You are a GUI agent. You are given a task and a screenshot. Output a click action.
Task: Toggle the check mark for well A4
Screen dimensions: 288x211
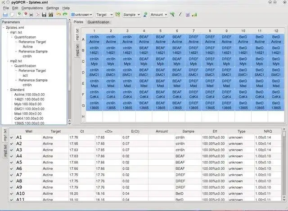pyautogui.click(x=12, y=156)
